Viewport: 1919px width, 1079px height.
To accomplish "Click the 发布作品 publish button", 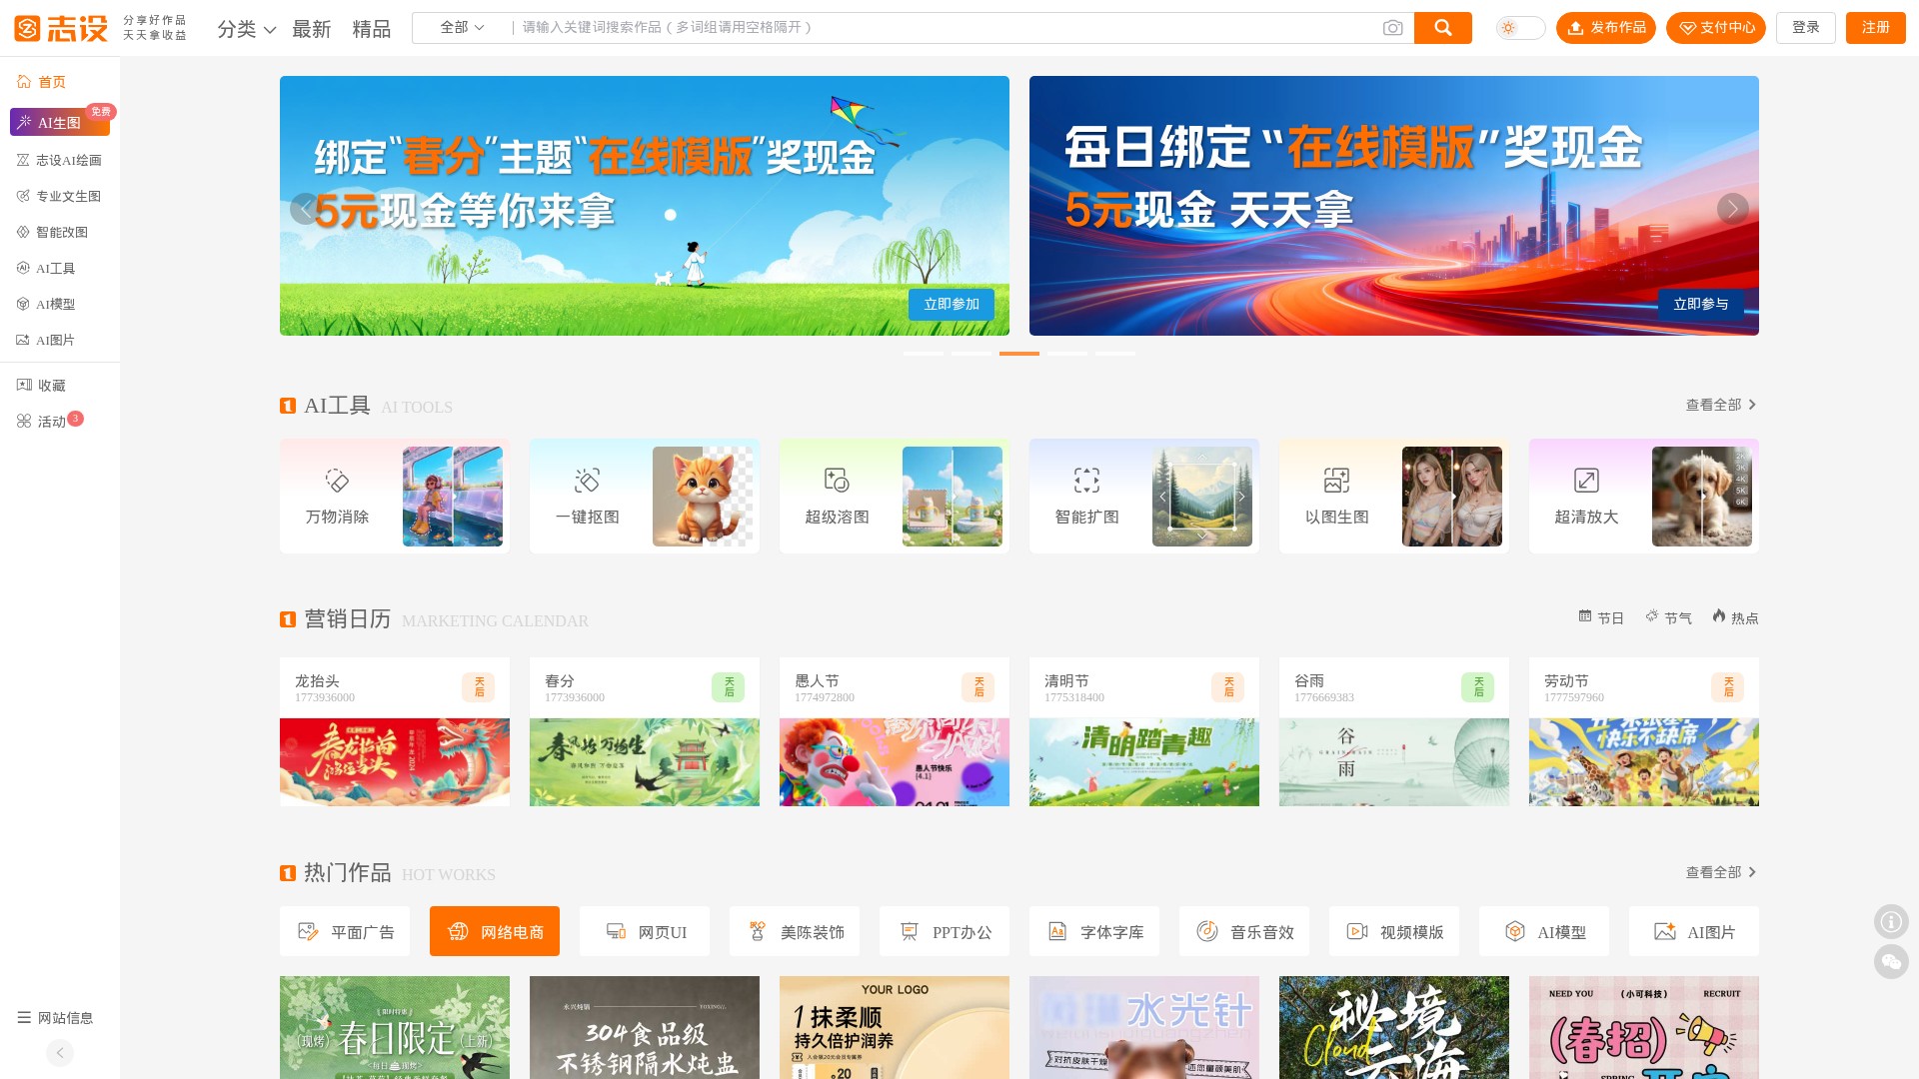I will 1605,28.
